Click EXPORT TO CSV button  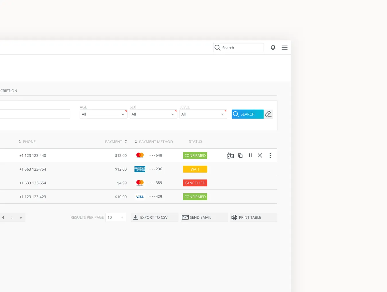tap(155, 217)
